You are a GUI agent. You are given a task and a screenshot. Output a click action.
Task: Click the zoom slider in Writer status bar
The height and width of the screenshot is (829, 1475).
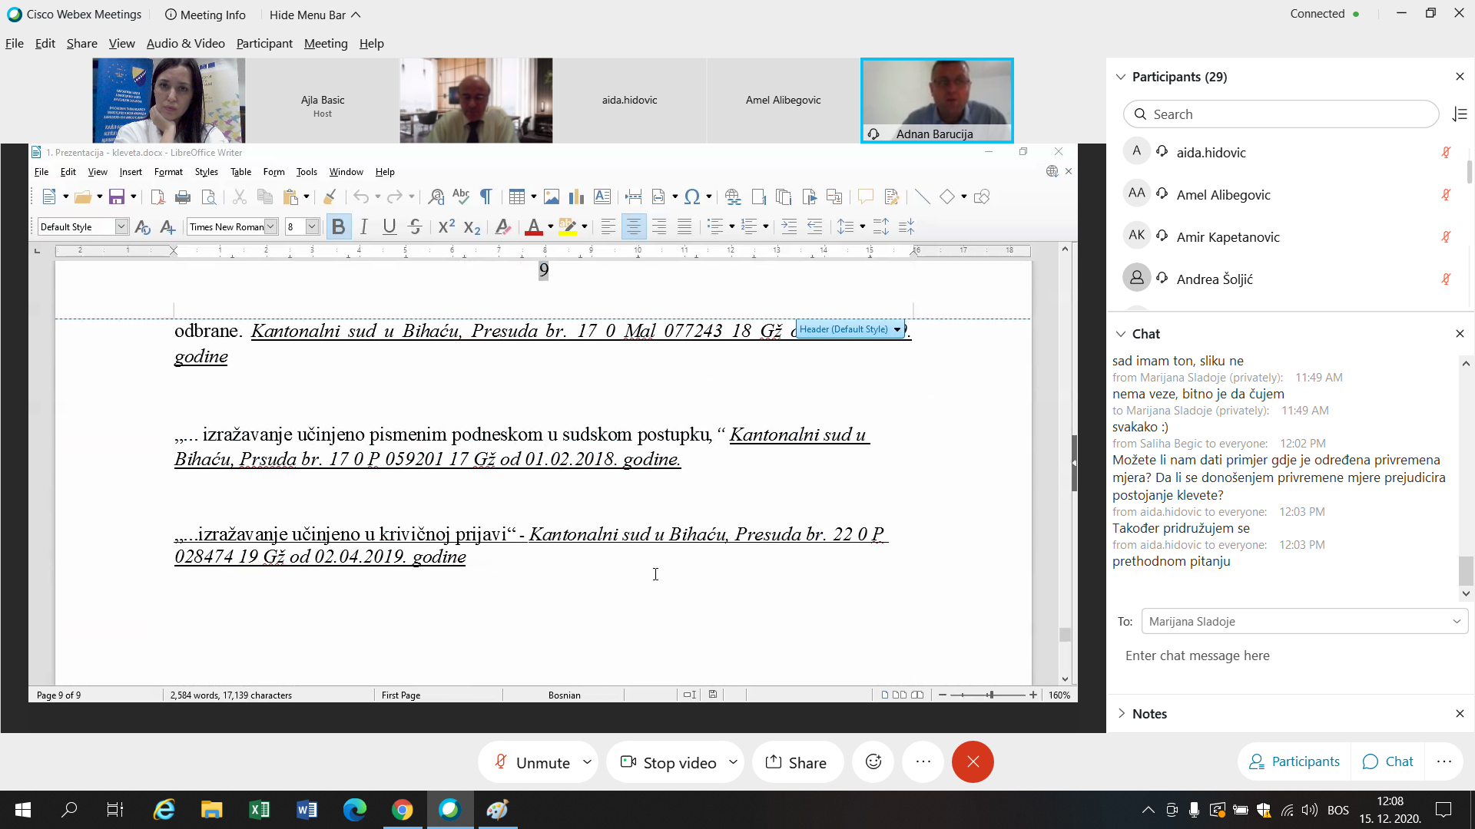coord(990,695)
